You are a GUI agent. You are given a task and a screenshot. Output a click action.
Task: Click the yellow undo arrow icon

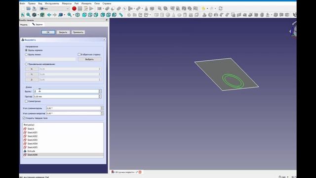[x=203, y=8]
